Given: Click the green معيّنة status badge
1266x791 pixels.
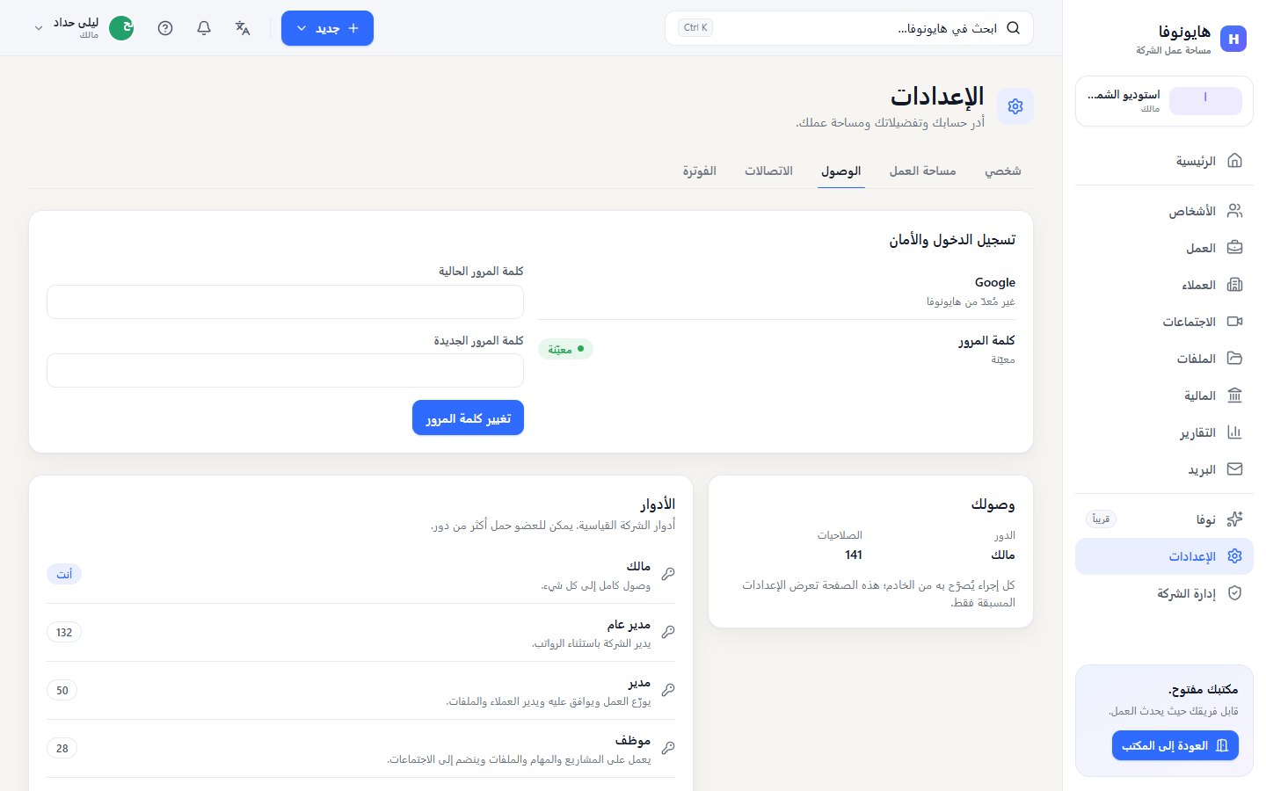Looking at the screenshot, I should (565, 349).
